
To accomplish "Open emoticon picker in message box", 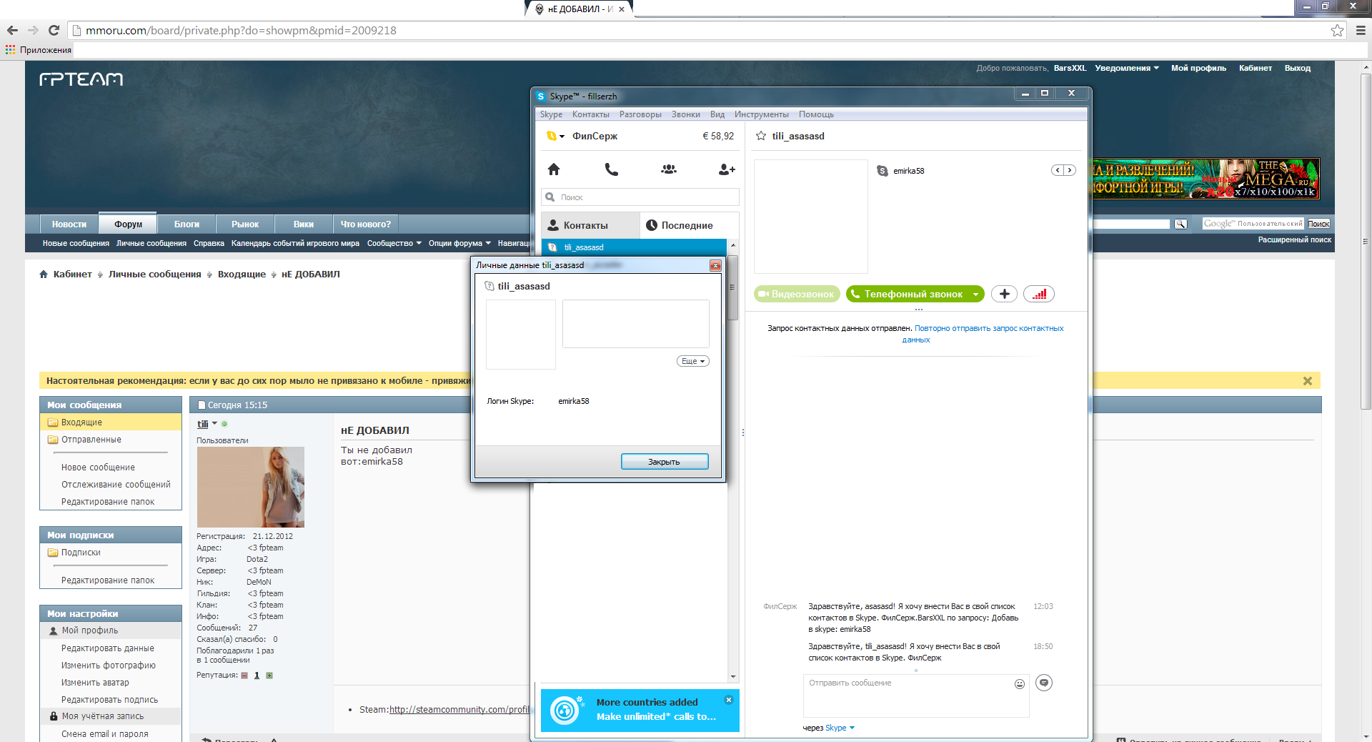I will pyautogui.click(x=1020, y=684).
